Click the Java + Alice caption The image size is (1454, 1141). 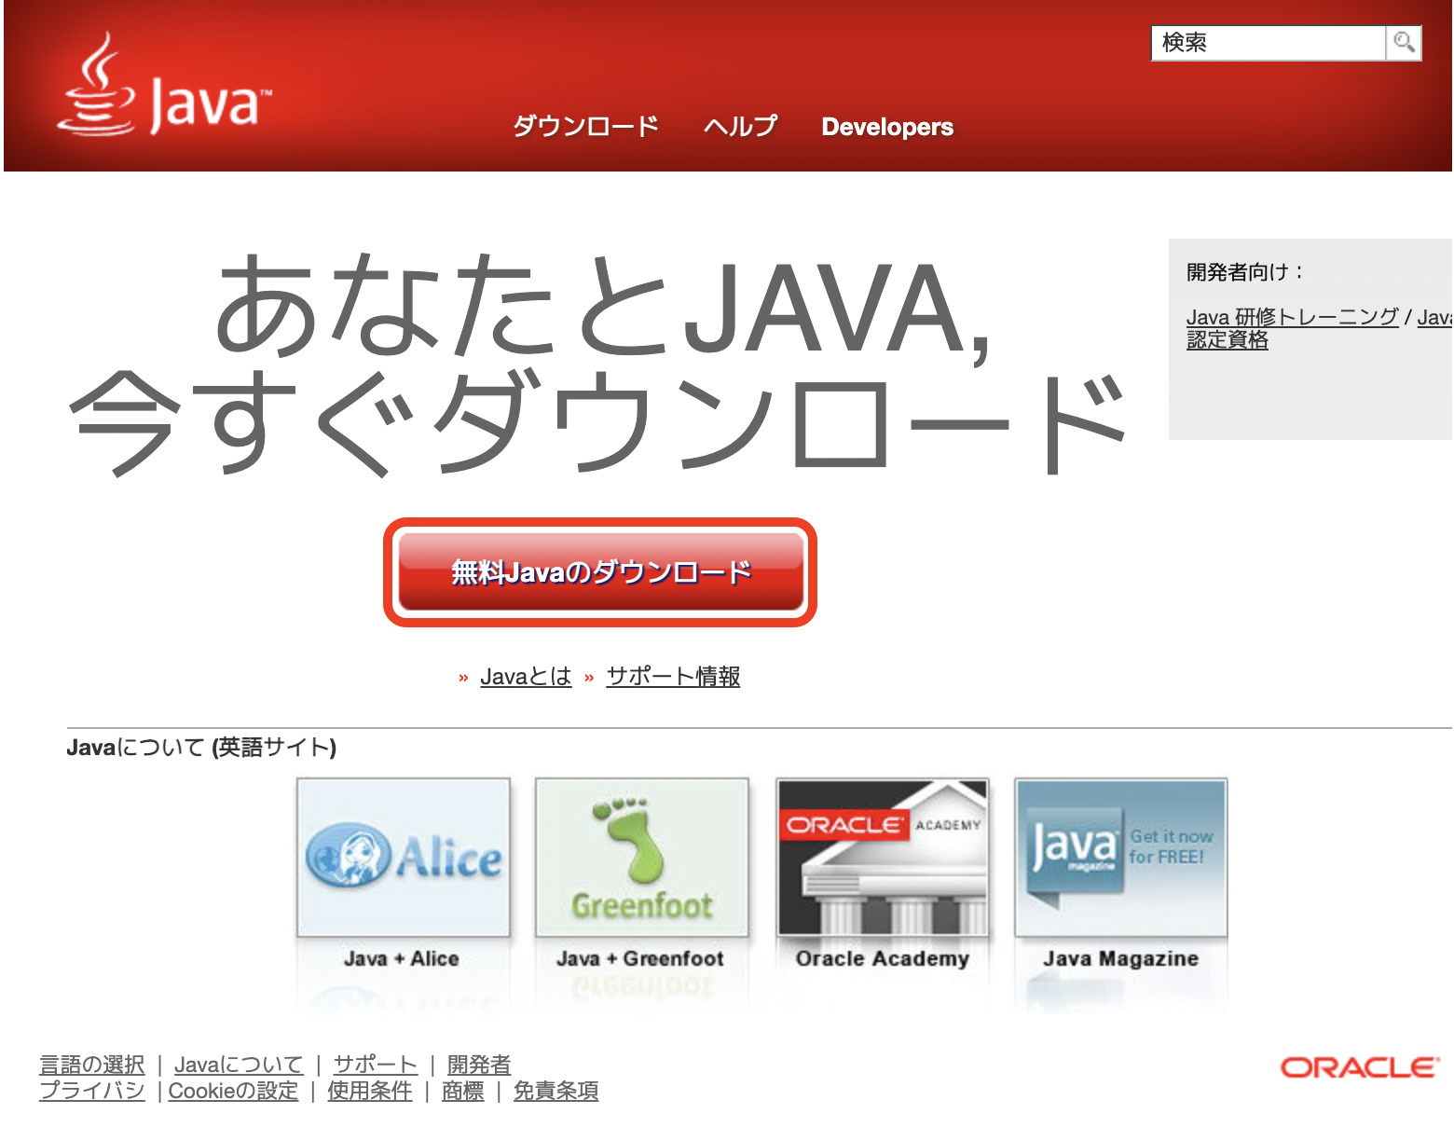pyautogui.click(x=402, y=958)
